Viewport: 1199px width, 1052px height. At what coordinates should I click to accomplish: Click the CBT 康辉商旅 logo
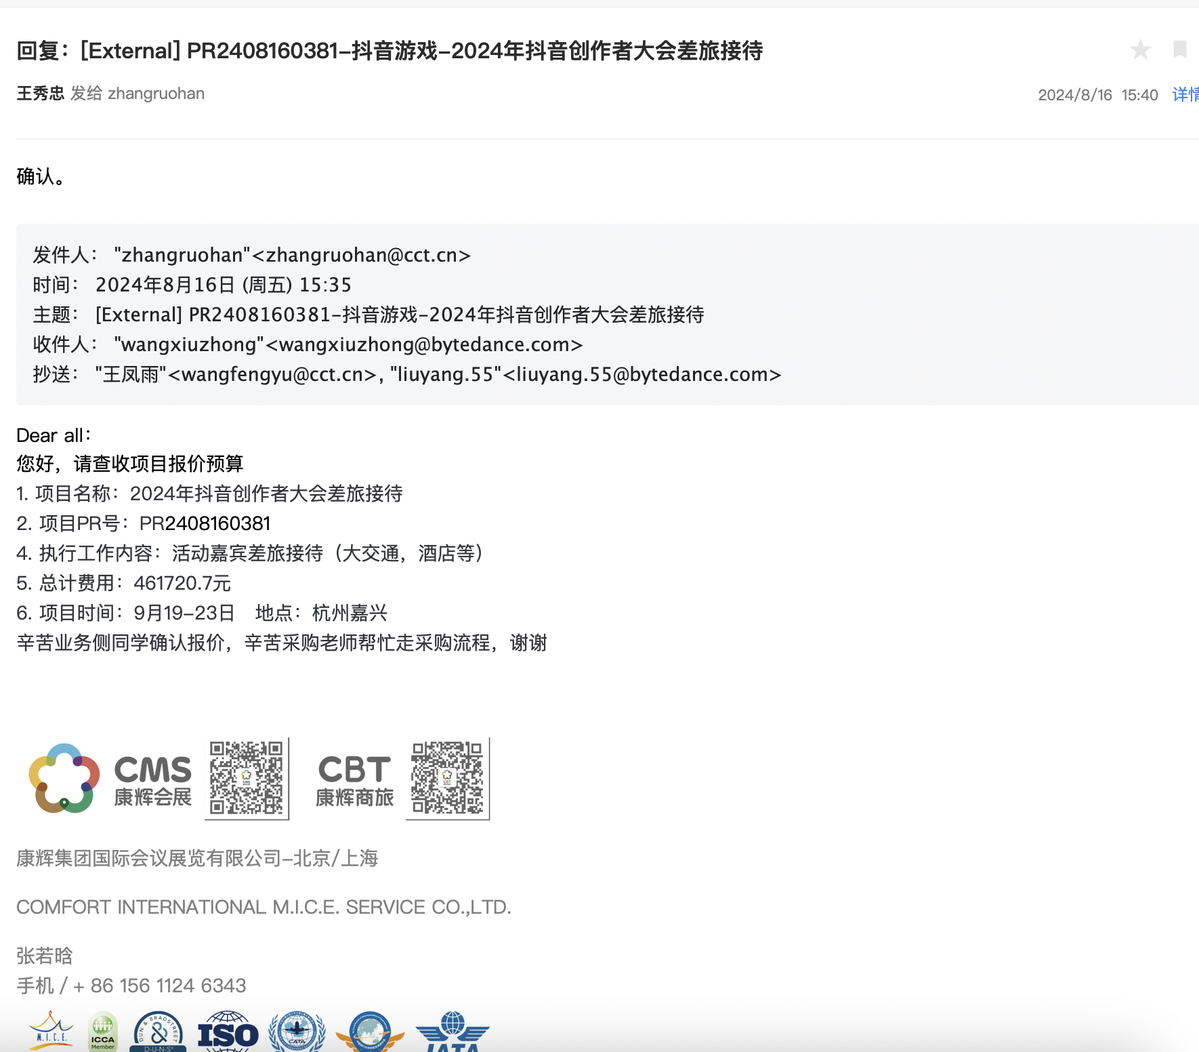coord(354,780)
